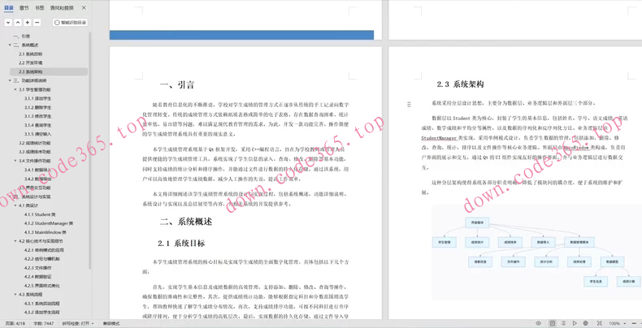Jump to 3.1.1 添加学生 entry
The height and width of the screenshot is (328, 642).
click(x=37, y=98)
